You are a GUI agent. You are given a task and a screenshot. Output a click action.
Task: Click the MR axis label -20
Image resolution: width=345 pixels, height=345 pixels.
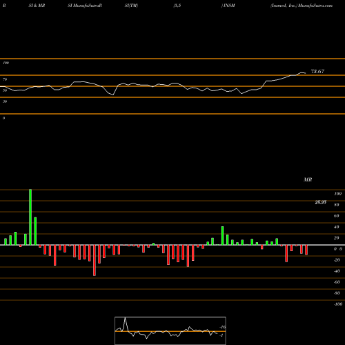337,260
